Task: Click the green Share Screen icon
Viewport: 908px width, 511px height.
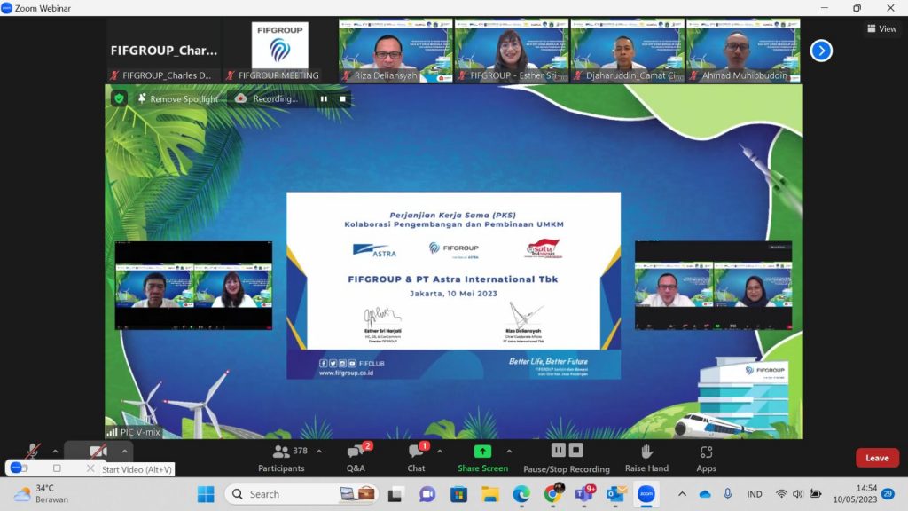Action: (x=482, y=452)
